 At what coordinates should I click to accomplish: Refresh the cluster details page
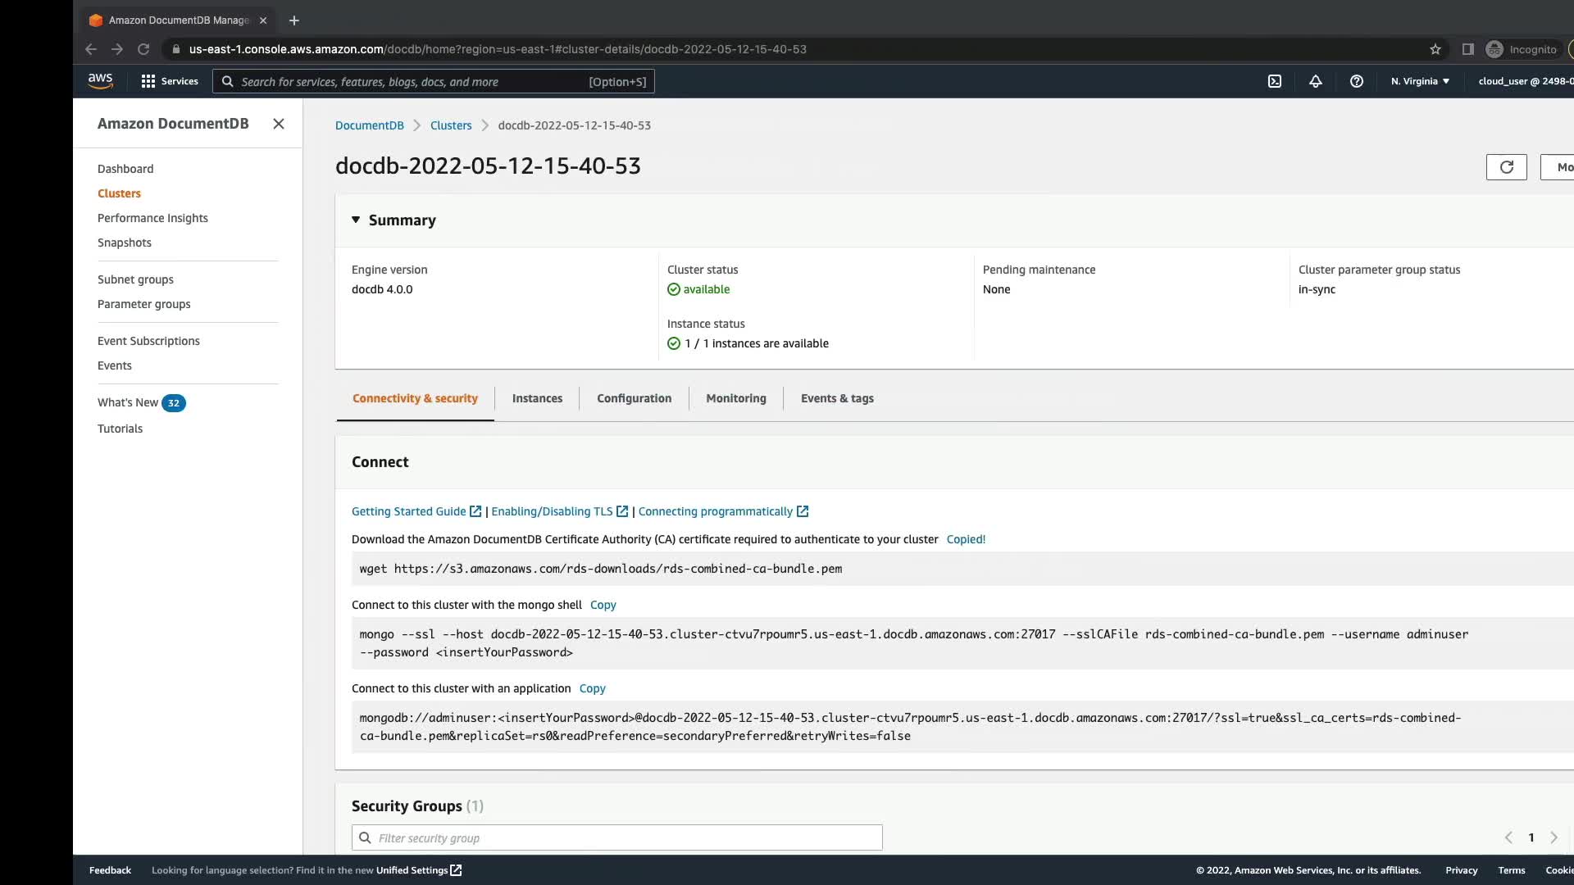click(1506, 167)
